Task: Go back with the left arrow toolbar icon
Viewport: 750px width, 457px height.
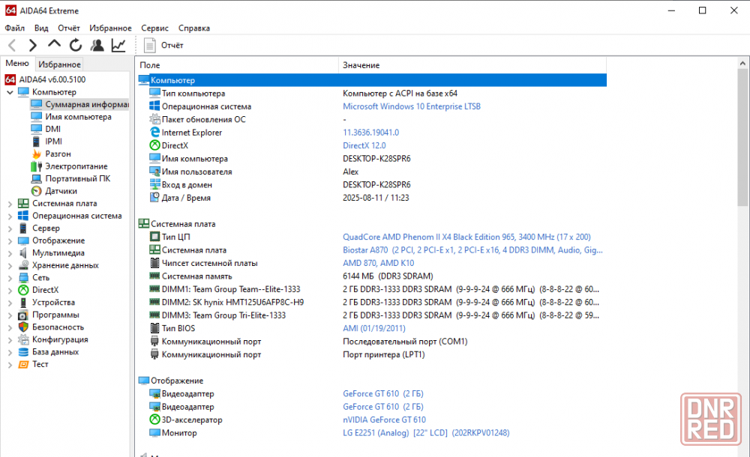Action: pyautogui.click(x=13, y=46)
